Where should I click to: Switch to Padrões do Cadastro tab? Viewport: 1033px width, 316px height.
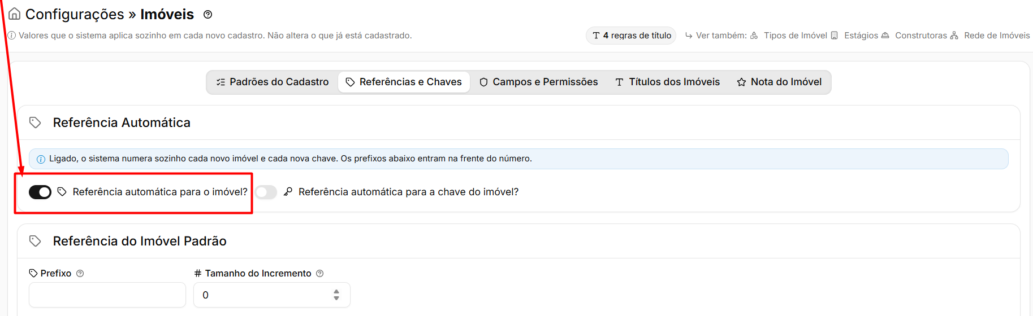(x=273, y=82)
